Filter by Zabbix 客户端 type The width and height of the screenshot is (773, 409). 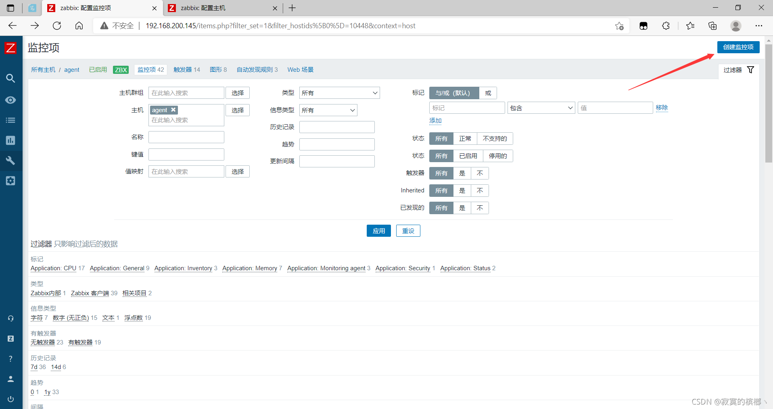[90, 293]
